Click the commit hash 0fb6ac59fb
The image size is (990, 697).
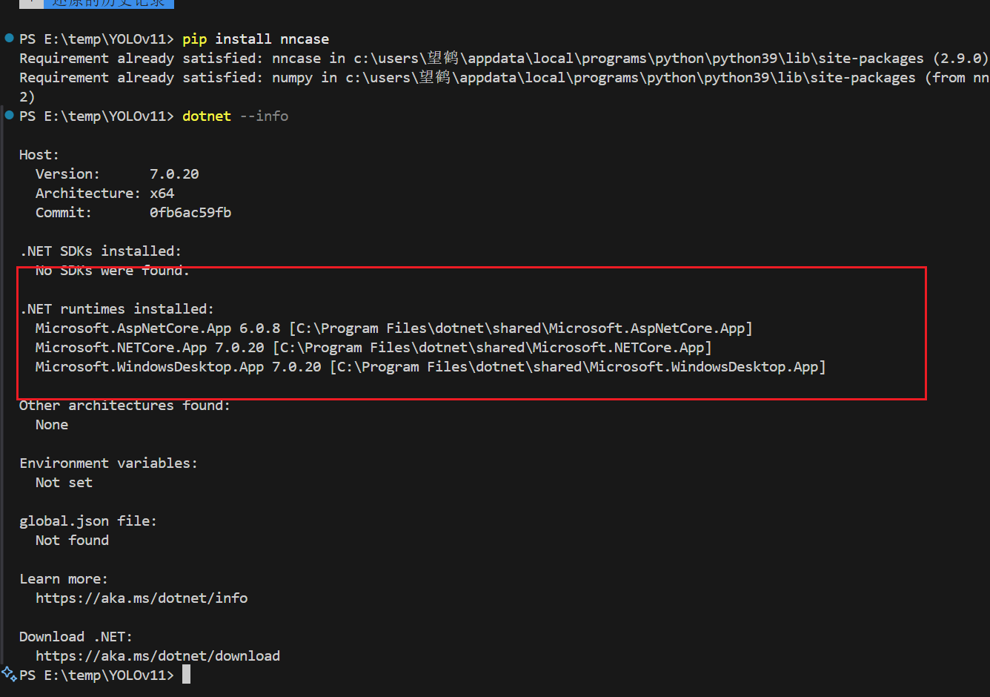(190, 212)
